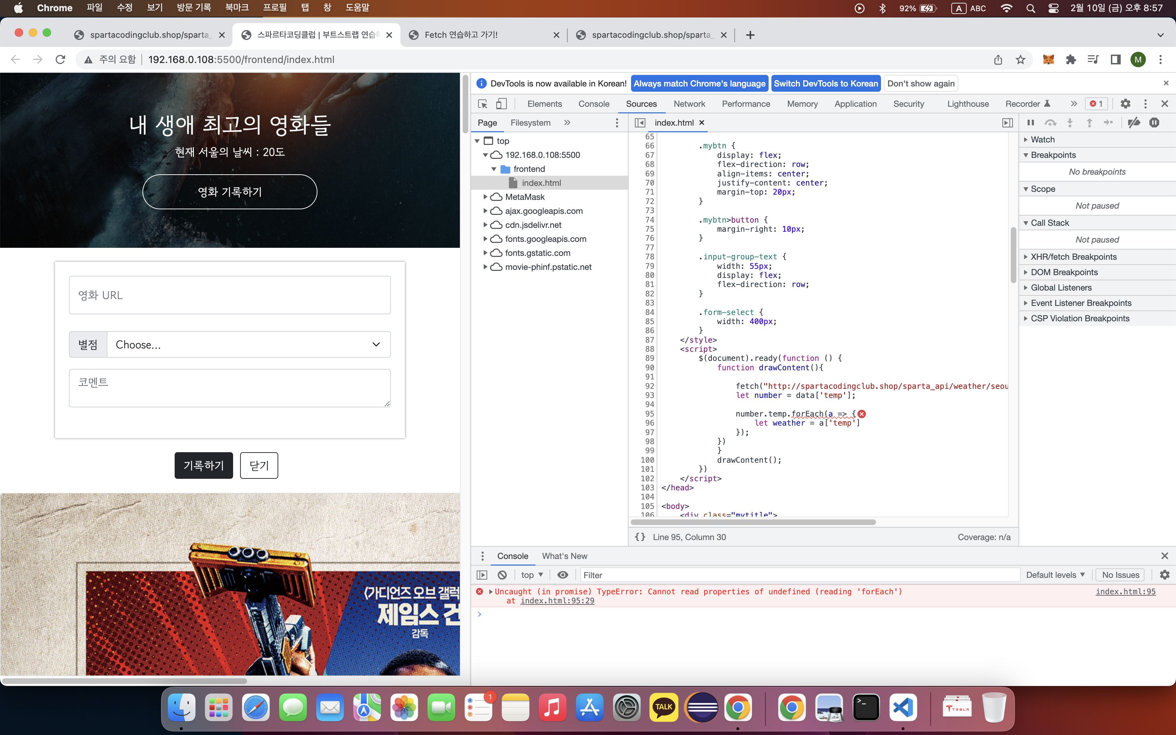Toggle Pause on exceptions icon
1176x735 pixels.
click(x=1154, y=122)
